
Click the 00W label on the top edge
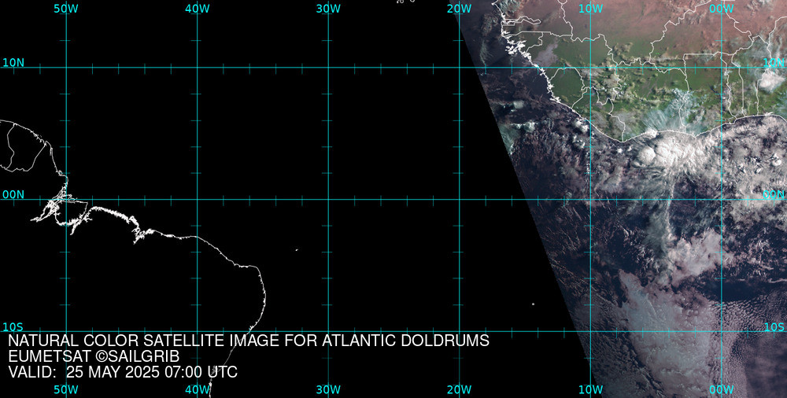pos(722,9)
